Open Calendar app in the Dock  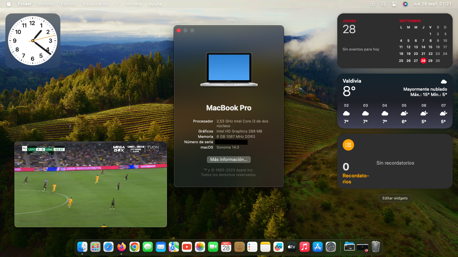226,247
